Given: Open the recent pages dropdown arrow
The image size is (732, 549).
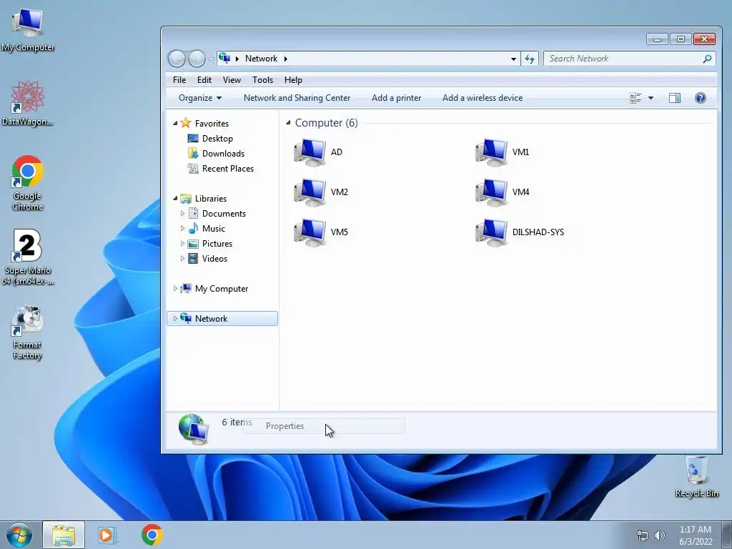Looking at the screenshot, I should click(211, 59).
